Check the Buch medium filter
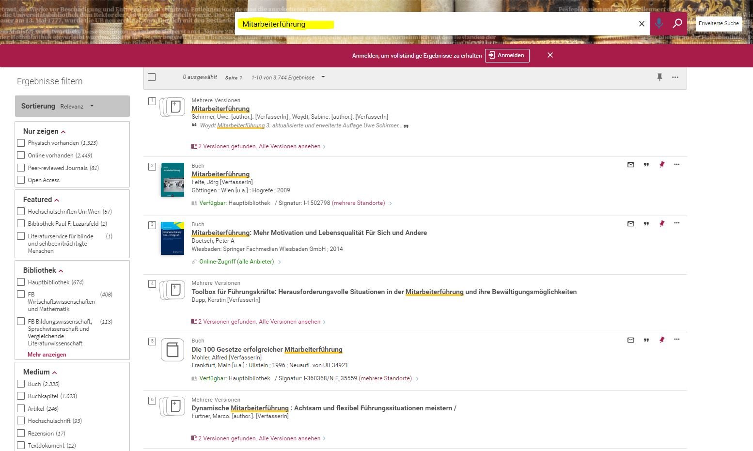The image size is (753, 451). (21, 384)
